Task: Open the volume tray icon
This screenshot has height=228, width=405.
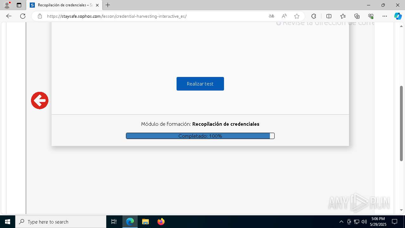Action: coord(364,222)
